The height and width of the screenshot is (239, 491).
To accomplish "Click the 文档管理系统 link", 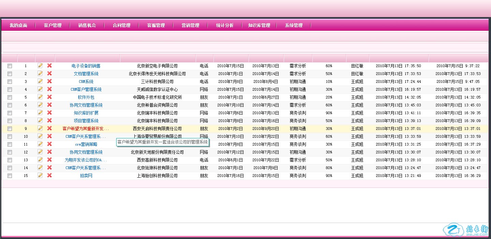I will 86,74.
